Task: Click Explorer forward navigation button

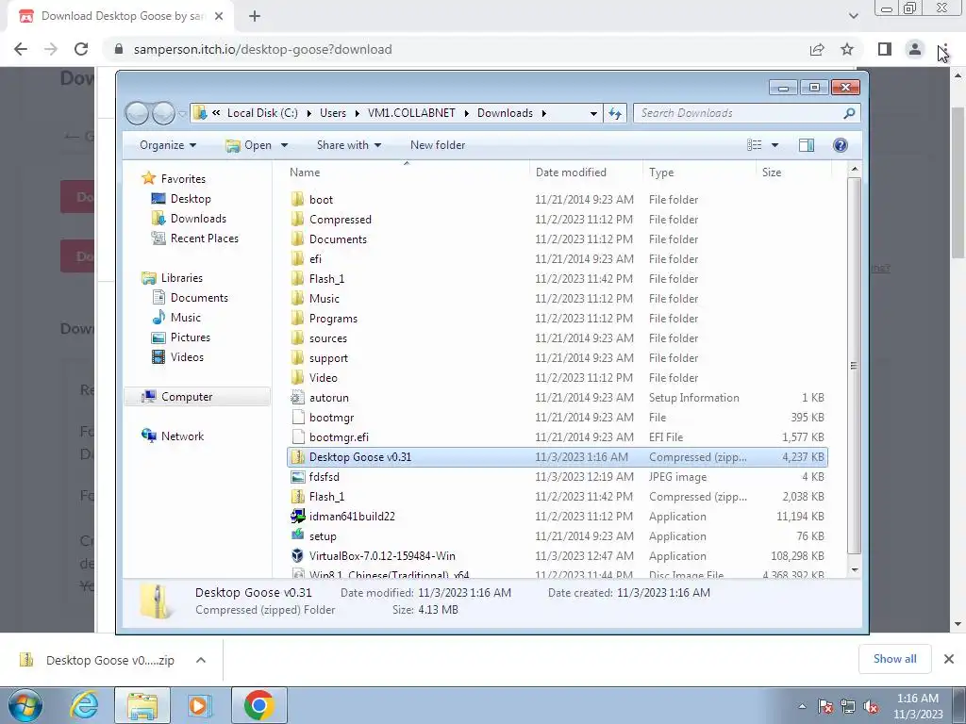Action: point(163,113)
